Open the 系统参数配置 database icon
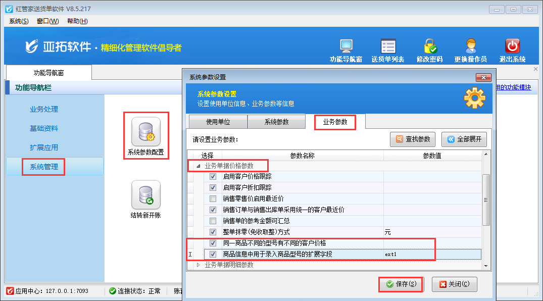 [x=146, y=132]
